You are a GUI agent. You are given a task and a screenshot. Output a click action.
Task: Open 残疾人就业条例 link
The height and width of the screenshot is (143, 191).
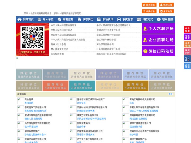pyautogui.click(x=58, y=44)
